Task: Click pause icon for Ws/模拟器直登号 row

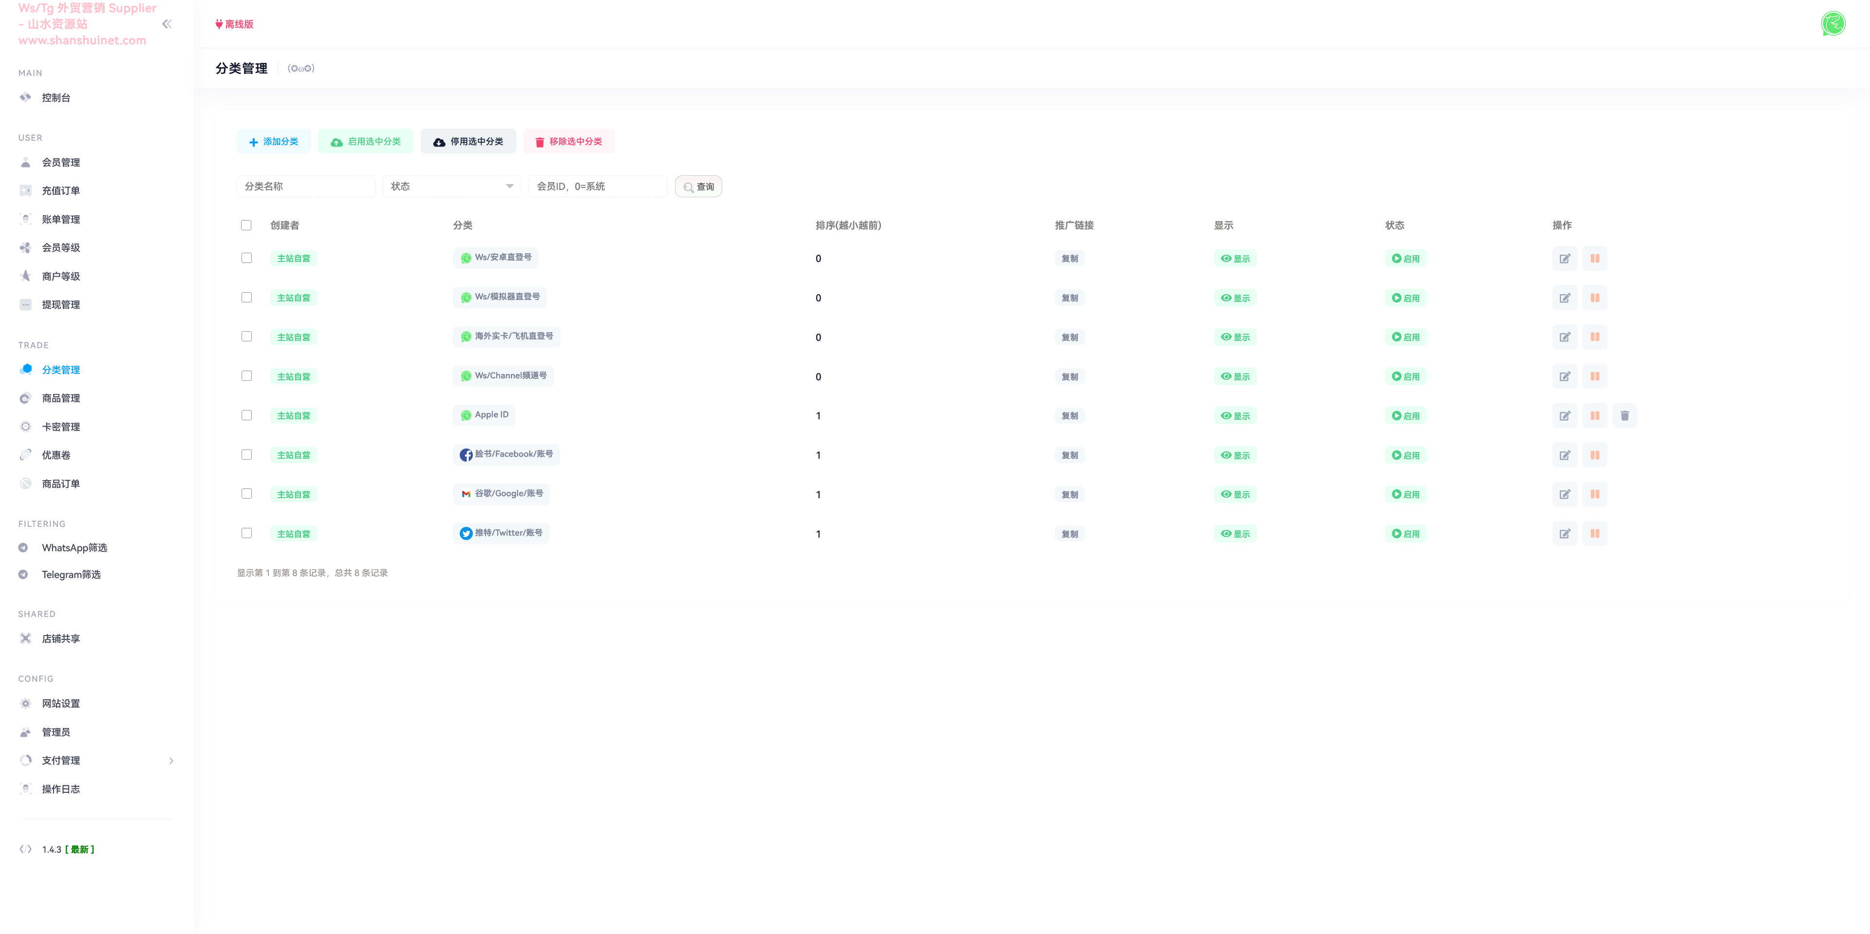Action: tap(1594, 298)
